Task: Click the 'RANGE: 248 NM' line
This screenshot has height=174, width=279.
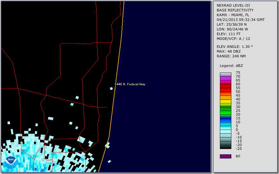Action: (x=231, y=56)
